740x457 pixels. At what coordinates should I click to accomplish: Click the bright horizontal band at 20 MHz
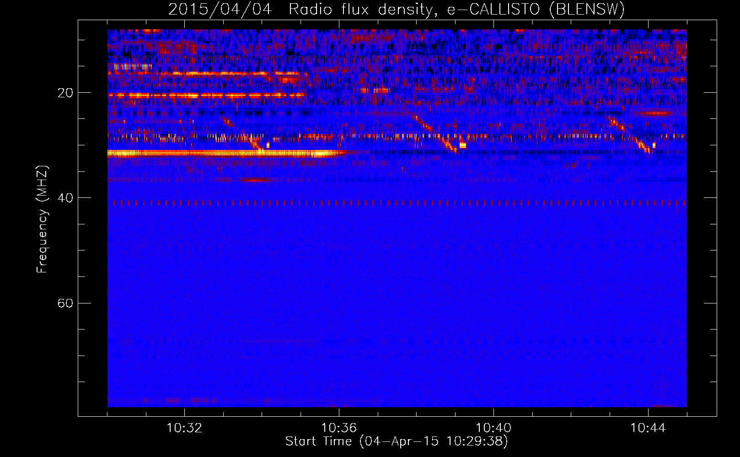pyautogui.click(x=207, y=96)
